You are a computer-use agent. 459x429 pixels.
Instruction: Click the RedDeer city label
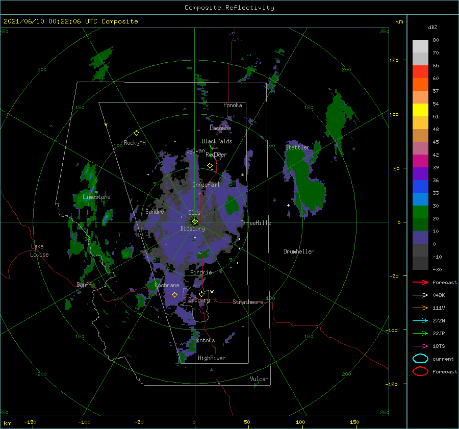(x=216, y=155)
